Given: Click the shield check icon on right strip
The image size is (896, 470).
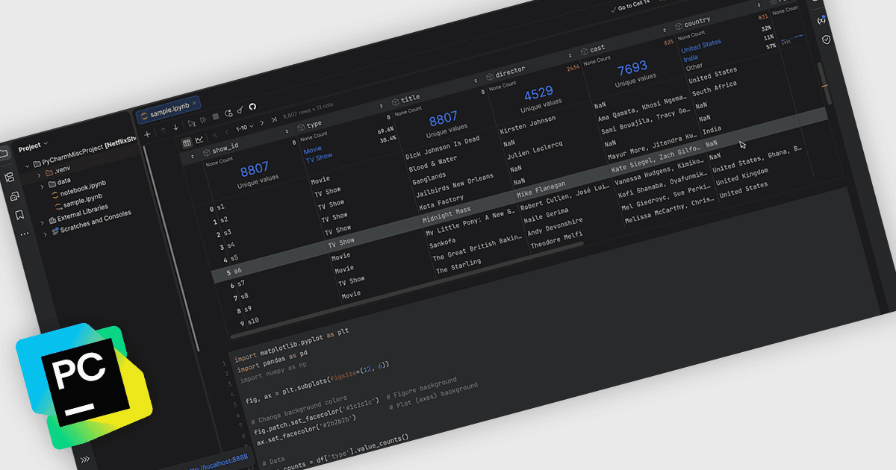Looking at the screenshot, I should 827,39.
